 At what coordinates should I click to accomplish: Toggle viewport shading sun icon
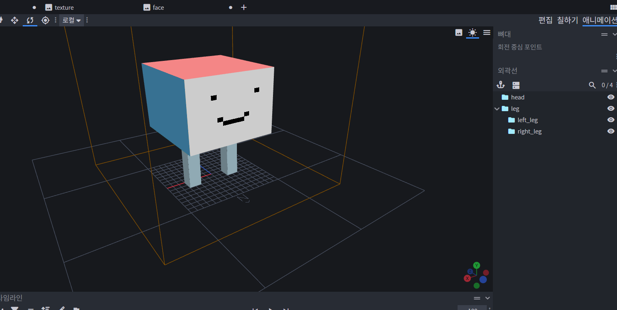[x=472, y=32]
